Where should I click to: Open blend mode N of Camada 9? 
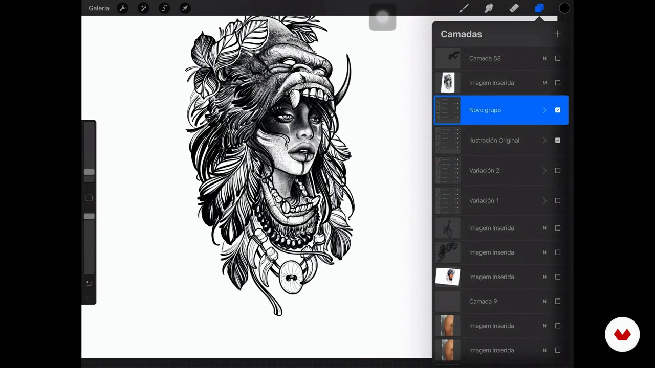point(544,301)
